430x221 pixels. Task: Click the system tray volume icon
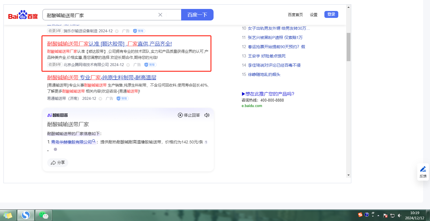click(400, 215)
